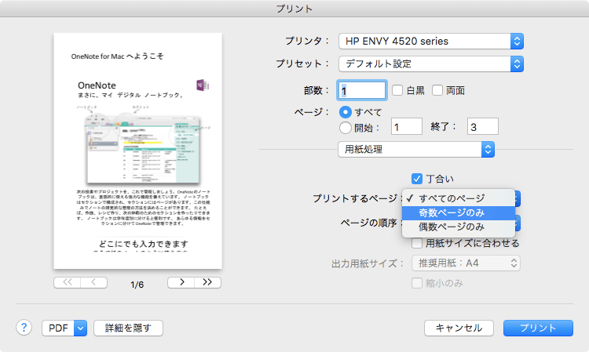The image size is (589, 352).
Task: Open the 出力用紙サイズ dropdown 推奨用紙：A4
Action: point(466,263)
